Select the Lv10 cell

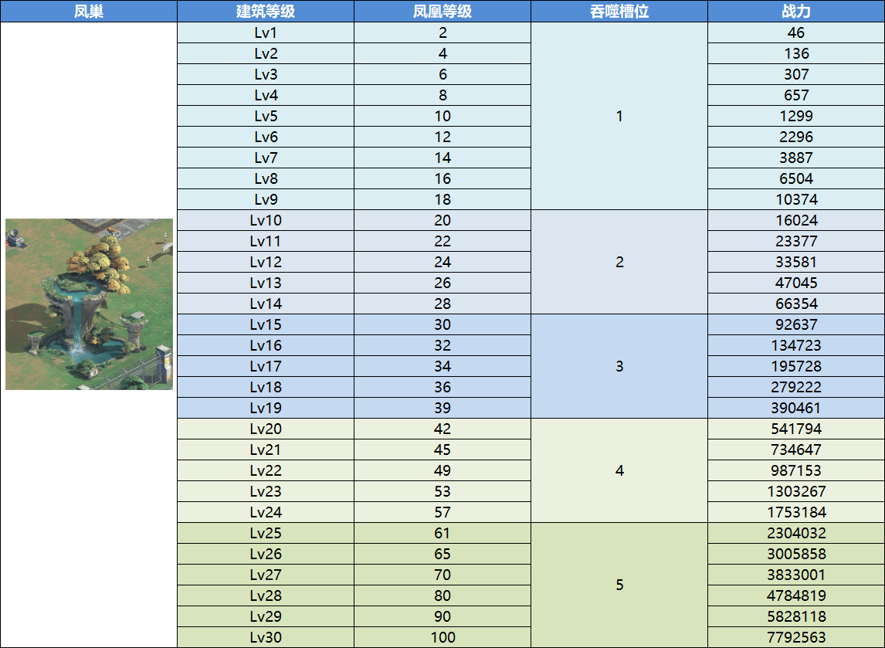pyautogui.click(x=265, y=220)
